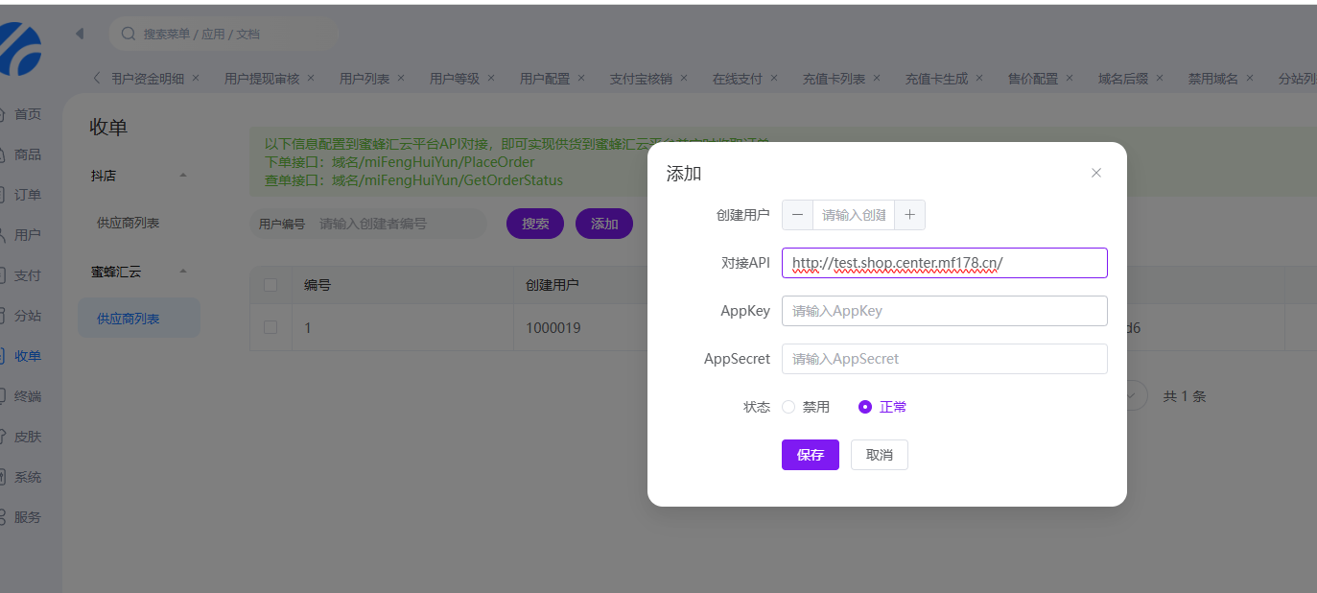Click the 保存 save button
Image resolution: width=1317 pixels, height=593 pixels.
tap(810, 454)
